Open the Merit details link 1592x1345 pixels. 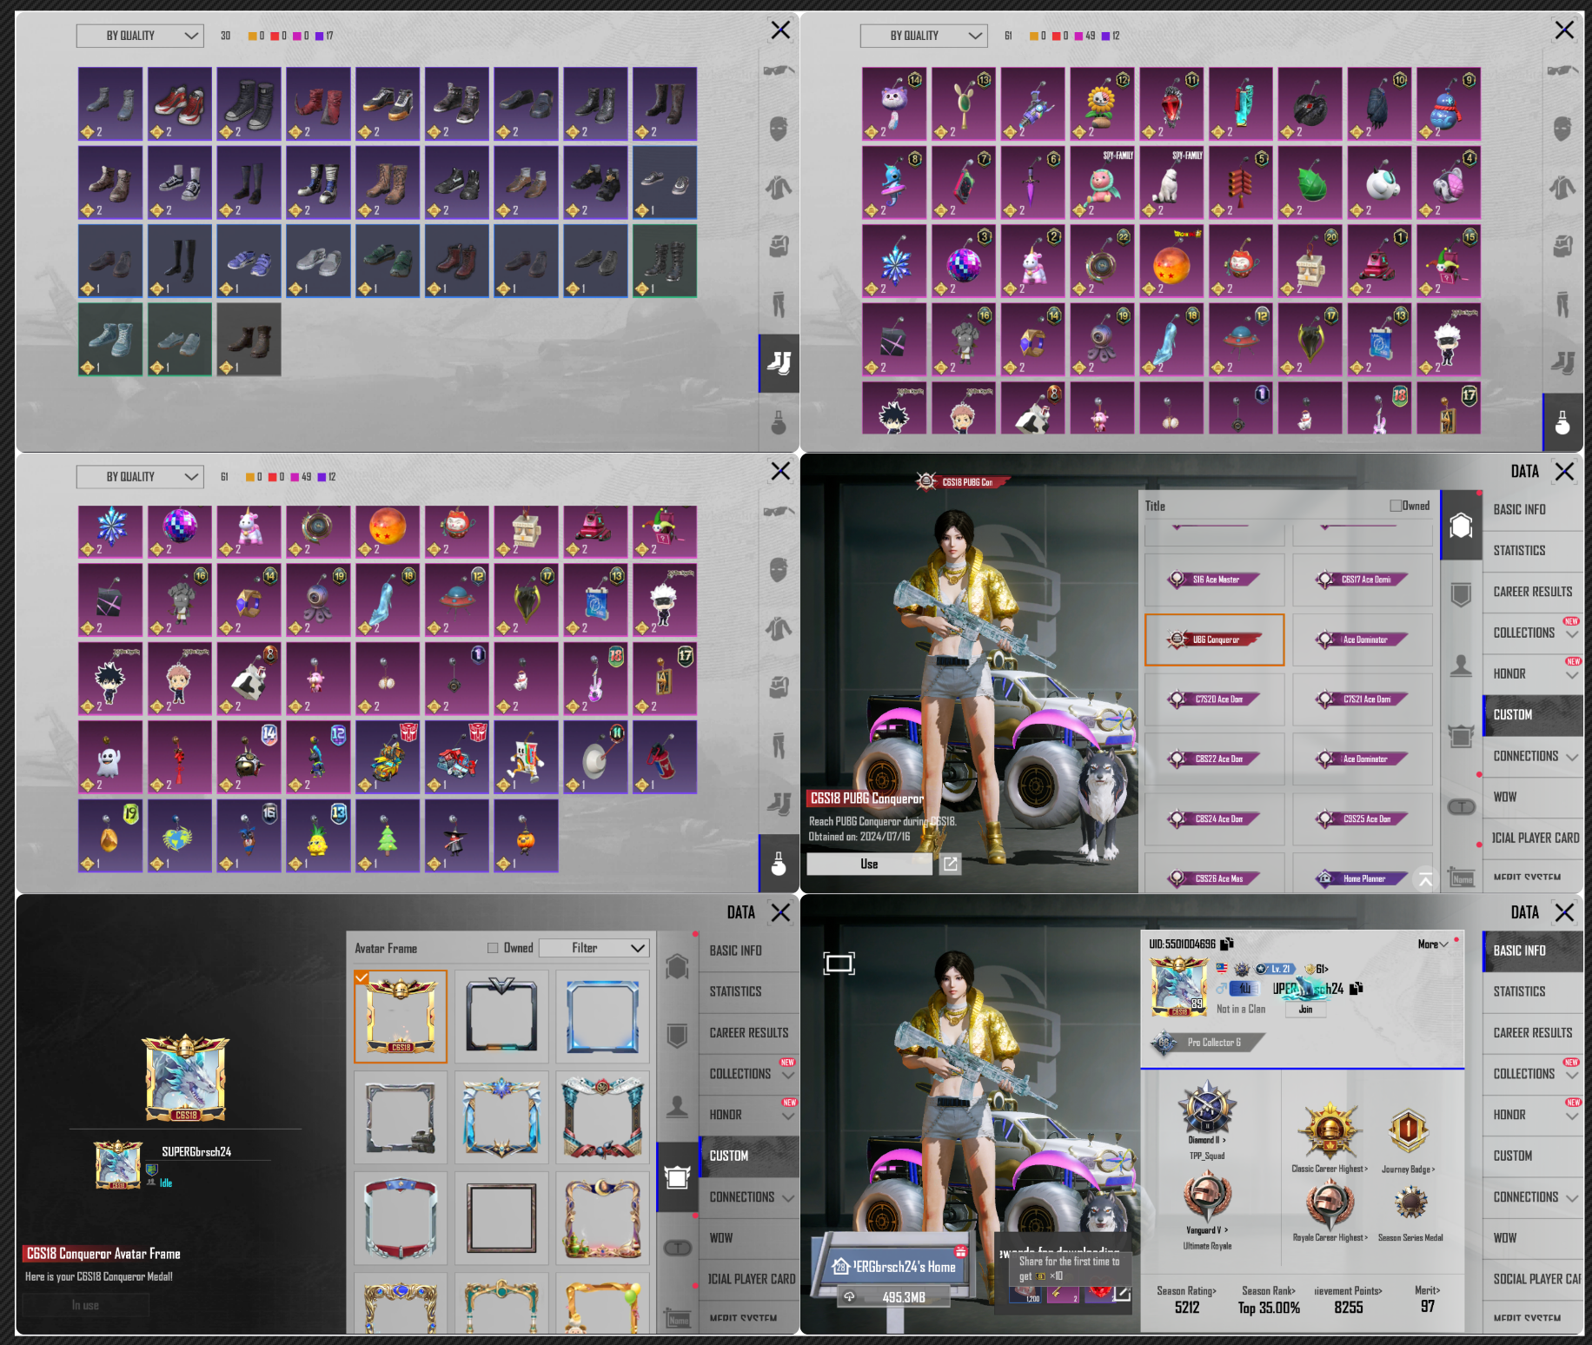pyautogui.click(x=1428, y=1290)
